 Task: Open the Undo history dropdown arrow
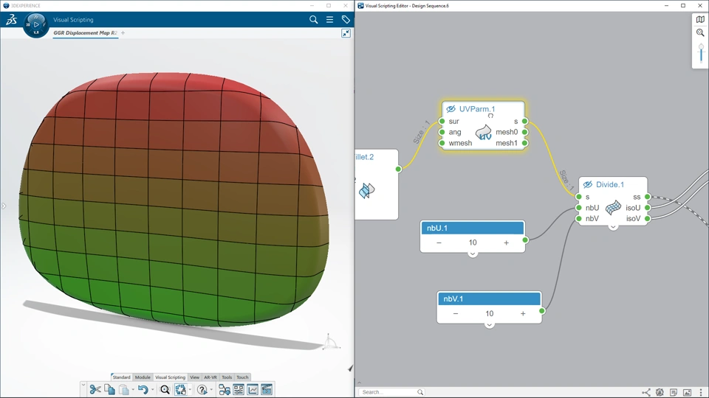152,389
